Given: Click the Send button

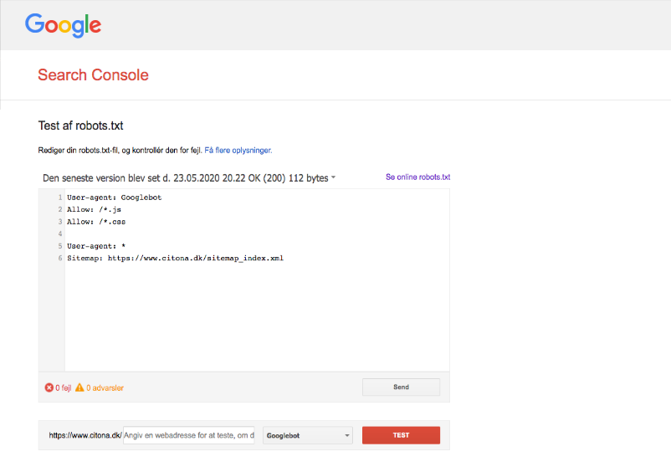Looking at the screenshot, I should 401,387.
